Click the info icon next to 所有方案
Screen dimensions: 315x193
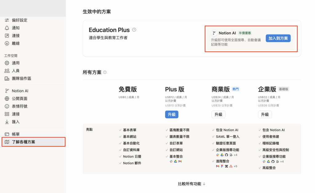(105, 73)
